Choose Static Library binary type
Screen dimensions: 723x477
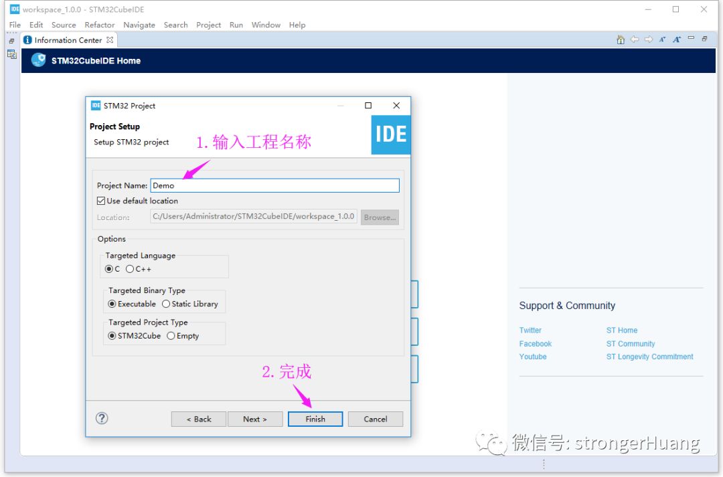(166, 304)
